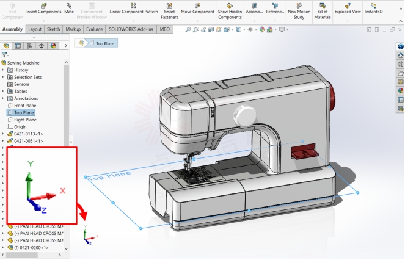
Task: Click the Edit Appearance sphere icon
Action: pyautogui.click(x=262, y=30)
